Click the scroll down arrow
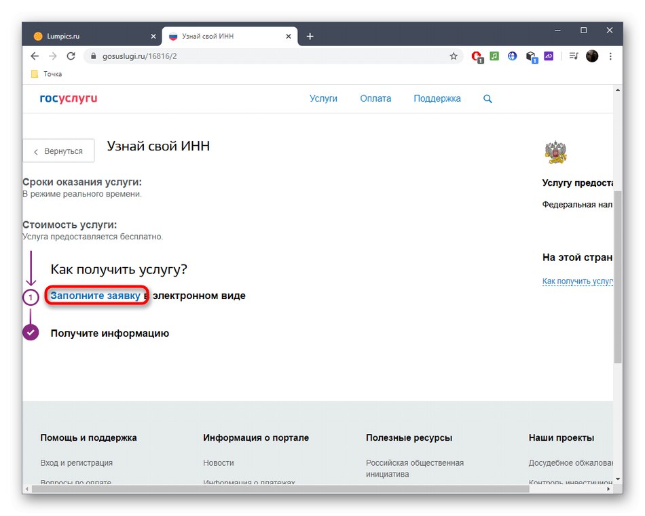 [617, 479]
